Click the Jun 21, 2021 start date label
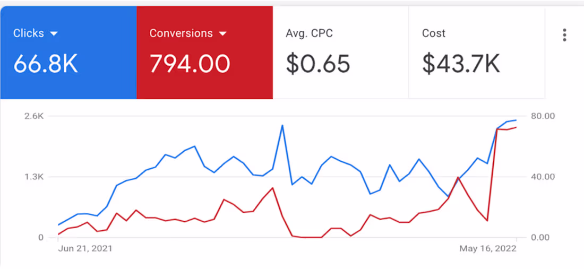This screenshot has width=584, height=269. pos(85,248)
